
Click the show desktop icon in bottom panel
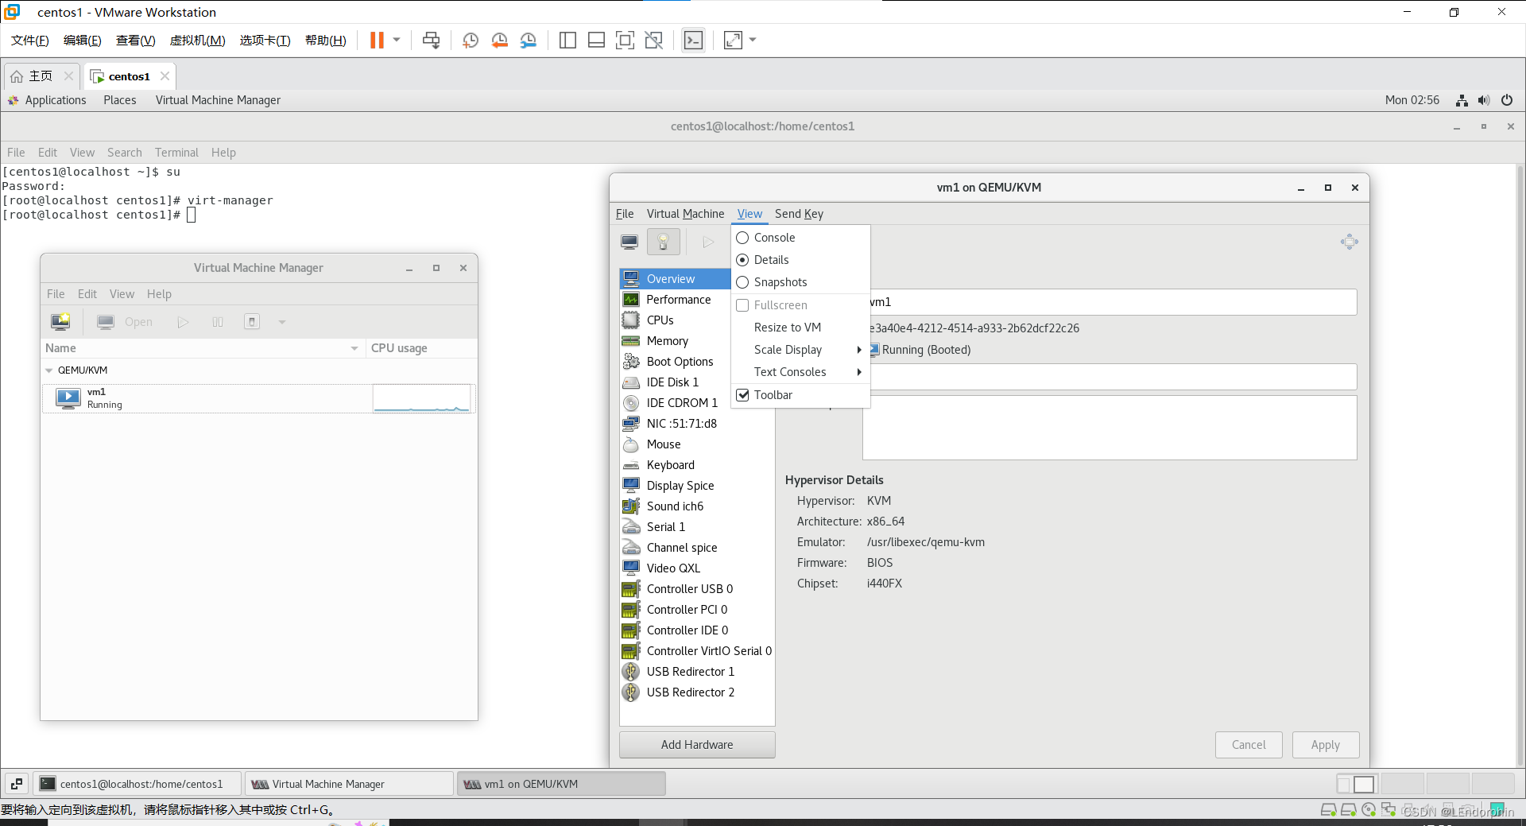pyautogui.click(x=17, y=784)
